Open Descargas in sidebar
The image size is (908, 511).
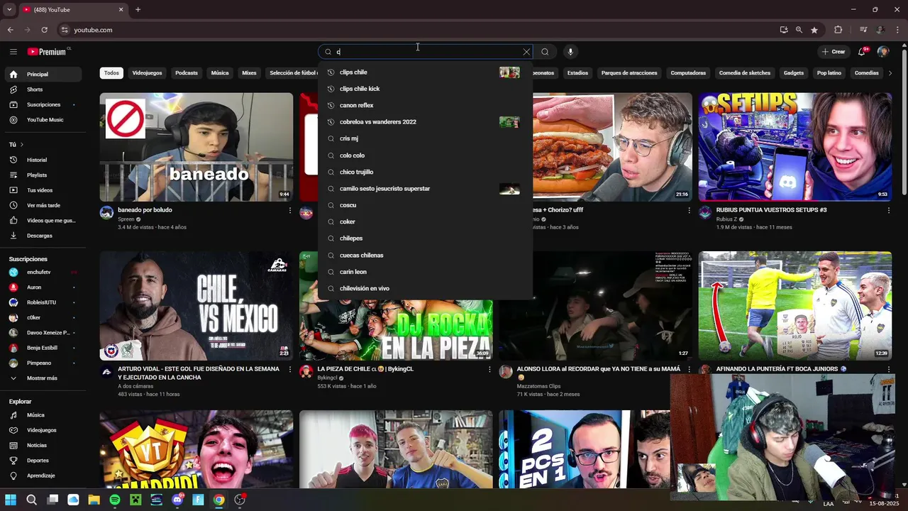(43, 236)
